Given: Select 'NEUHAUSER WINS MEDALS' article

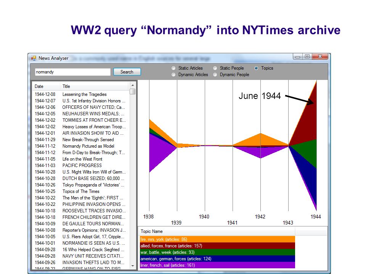Looking at the screenshot, I should pos(80,114).
